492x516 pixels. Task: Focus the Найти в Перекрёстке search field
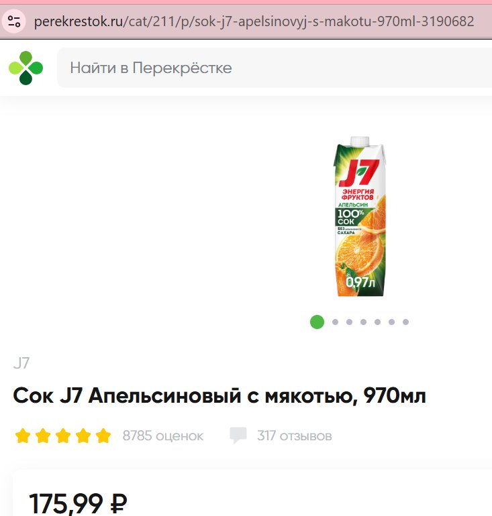275,68
